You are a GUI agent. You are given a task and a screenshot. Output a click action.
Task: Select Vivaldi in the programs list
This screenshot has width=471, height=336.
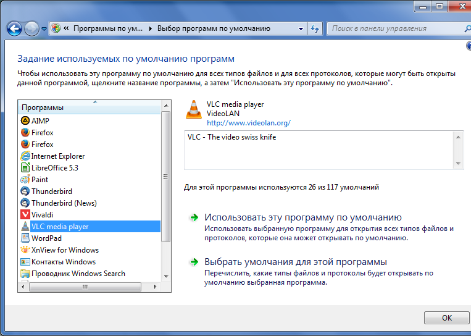[x=42, y=214]
